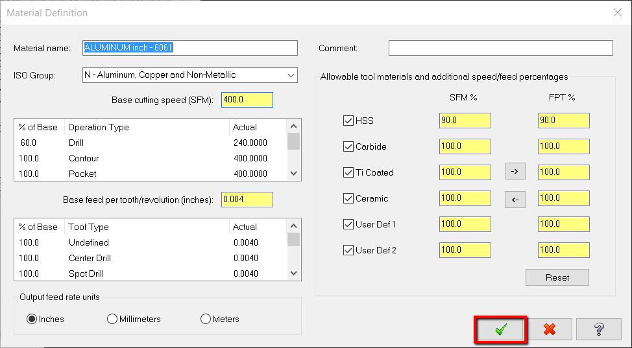Select the Contour operation row

click(x=151, y=158)
